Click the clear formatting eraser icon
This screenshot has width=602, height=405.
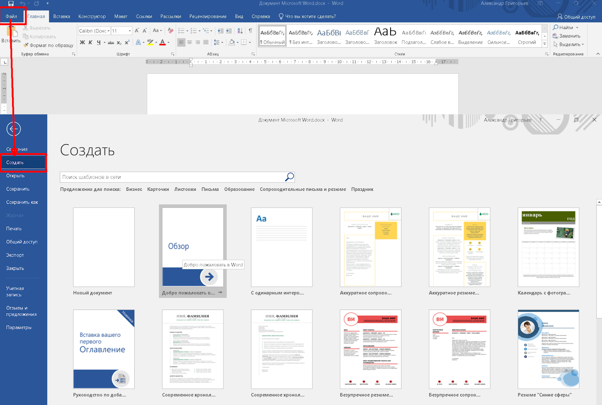click(x=170, y=31)
